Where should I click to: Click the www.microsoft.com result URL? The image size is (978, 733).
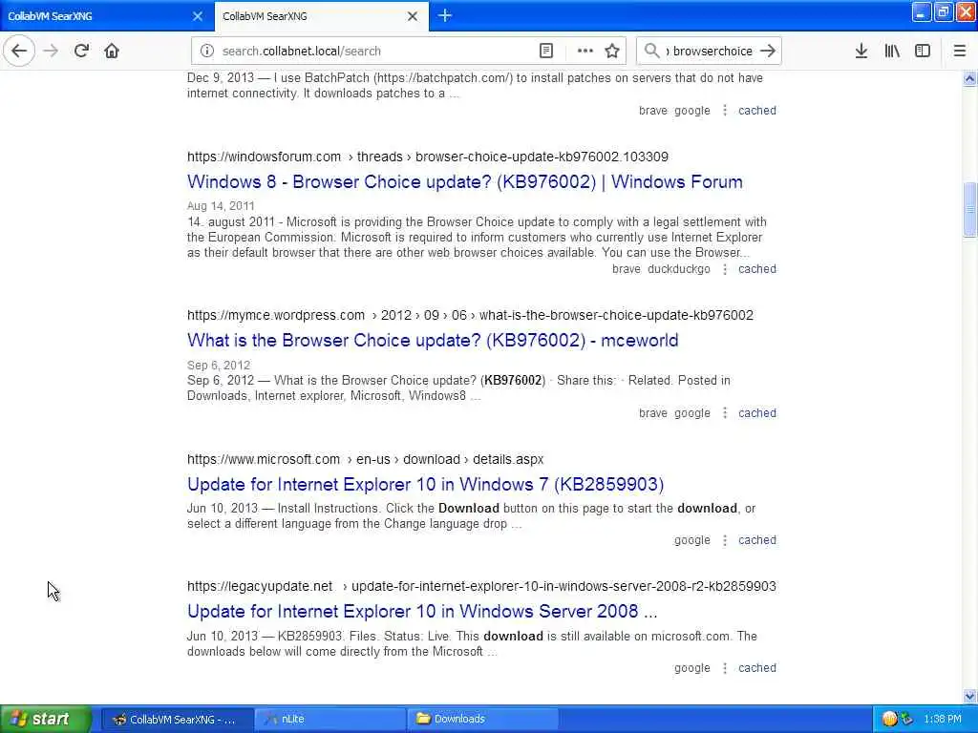[x=365, y=459]
